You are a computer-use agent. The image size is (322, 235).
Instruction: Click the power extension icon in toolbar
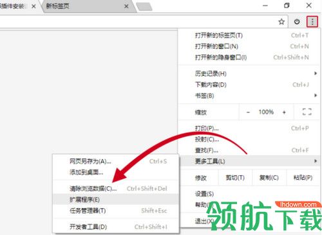(297, 22)
